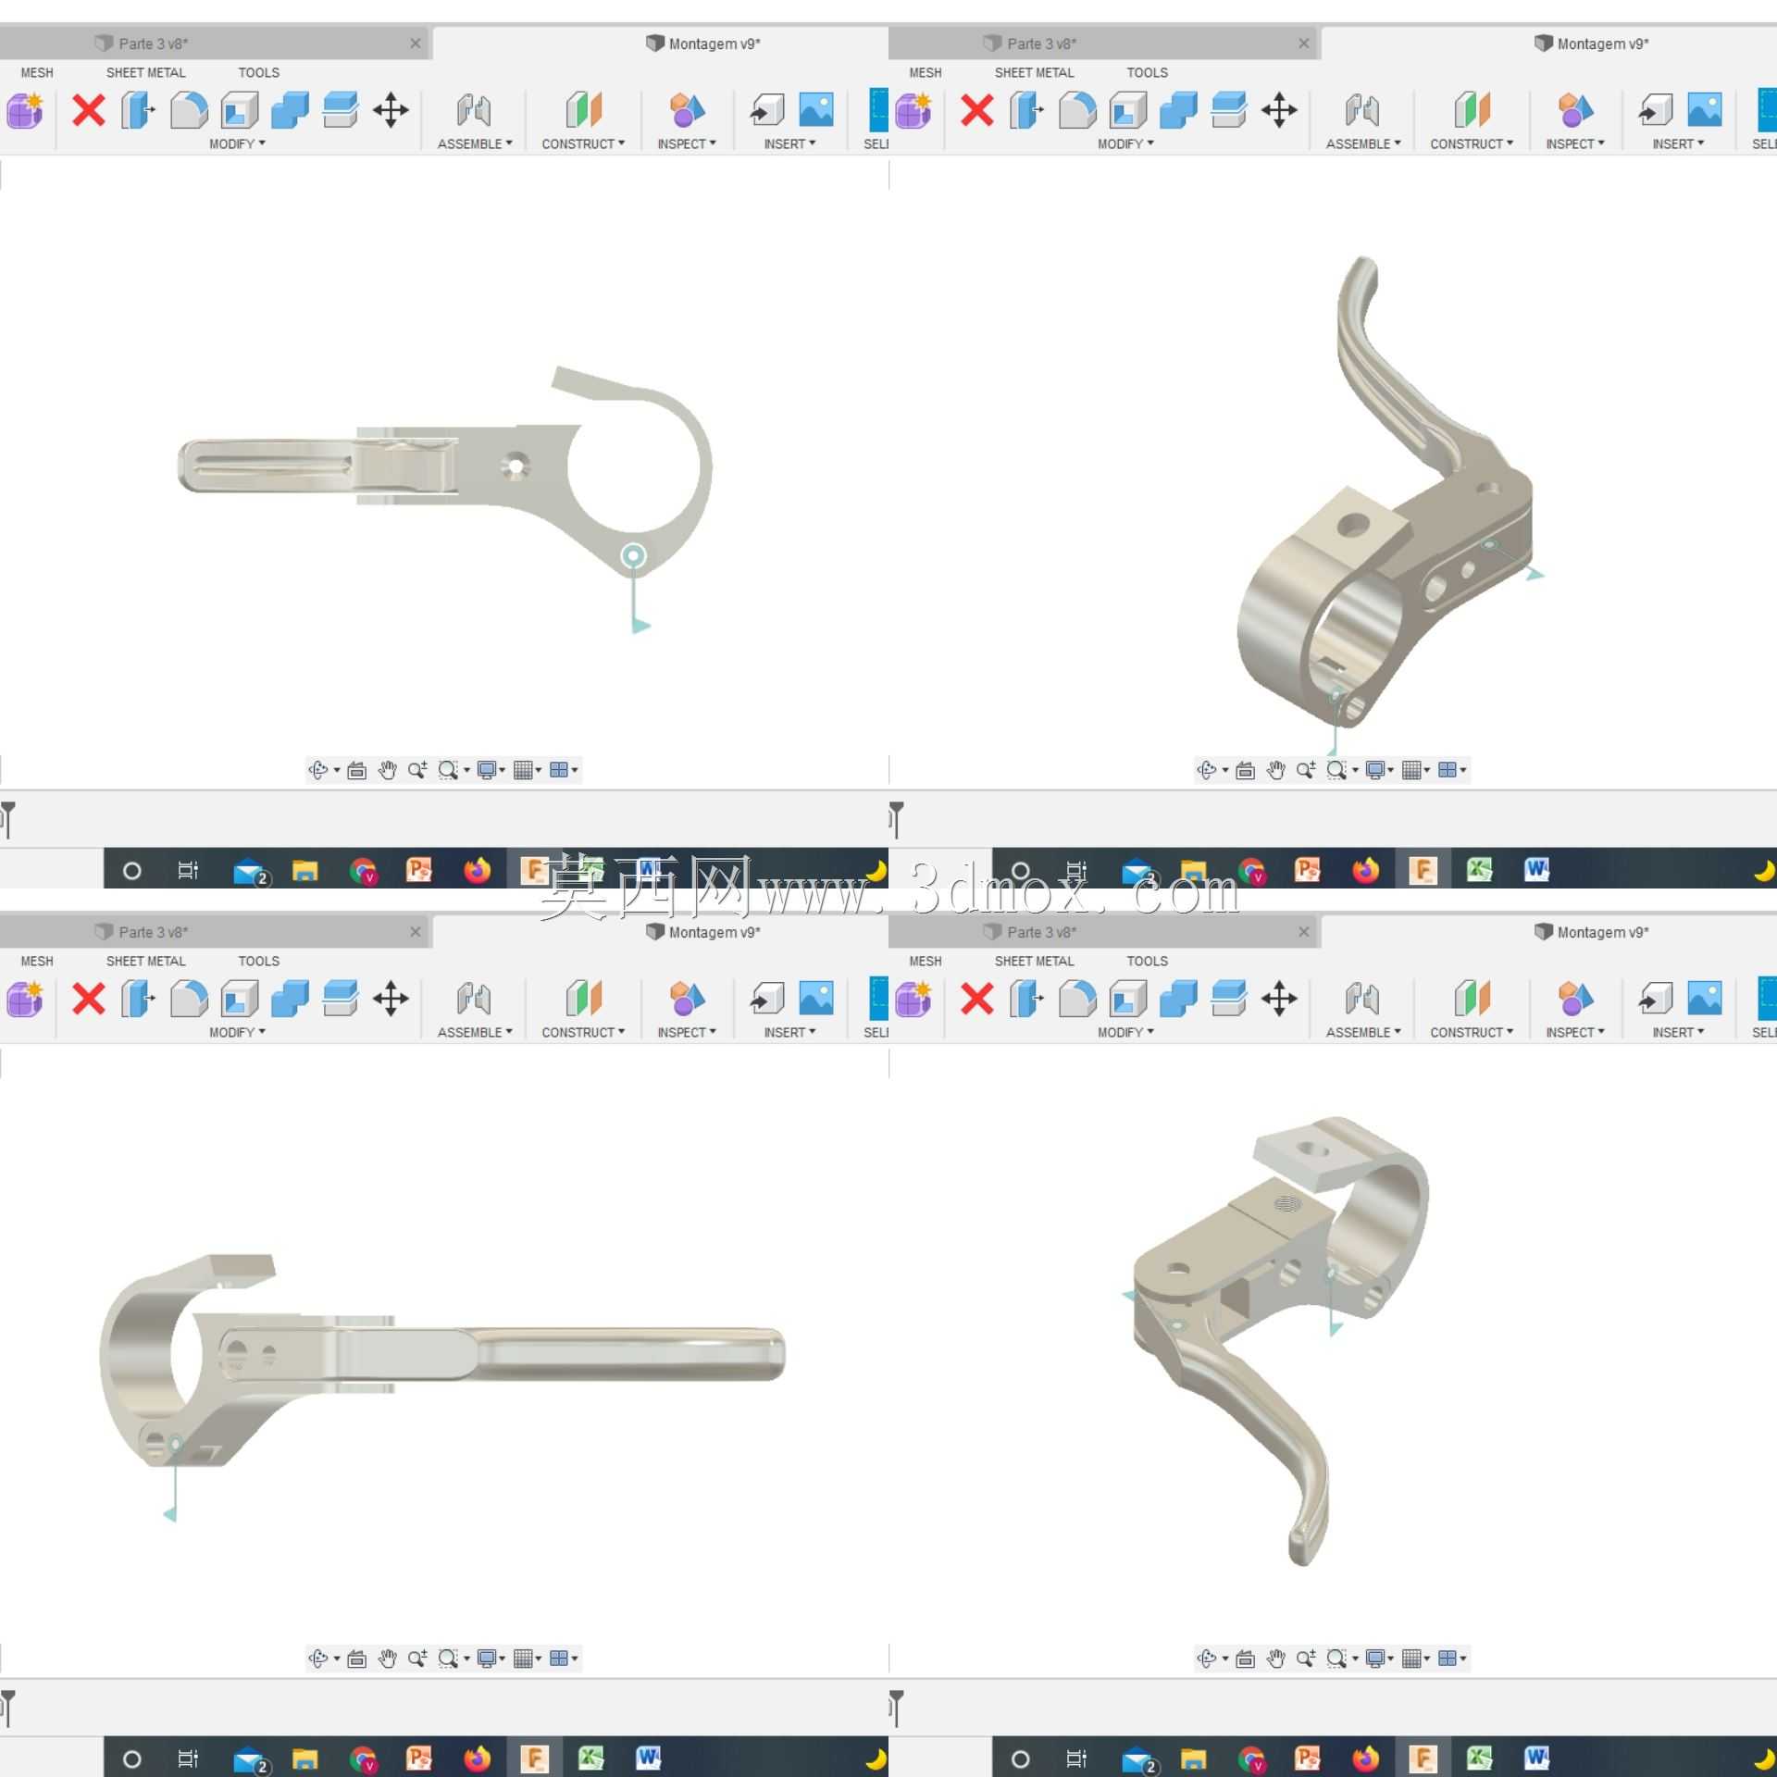The height and width of the screenshot is (1777, 1777).
Task: Select Move/Copy arrows in top-left screenshot
Action: tap(391, 110)
